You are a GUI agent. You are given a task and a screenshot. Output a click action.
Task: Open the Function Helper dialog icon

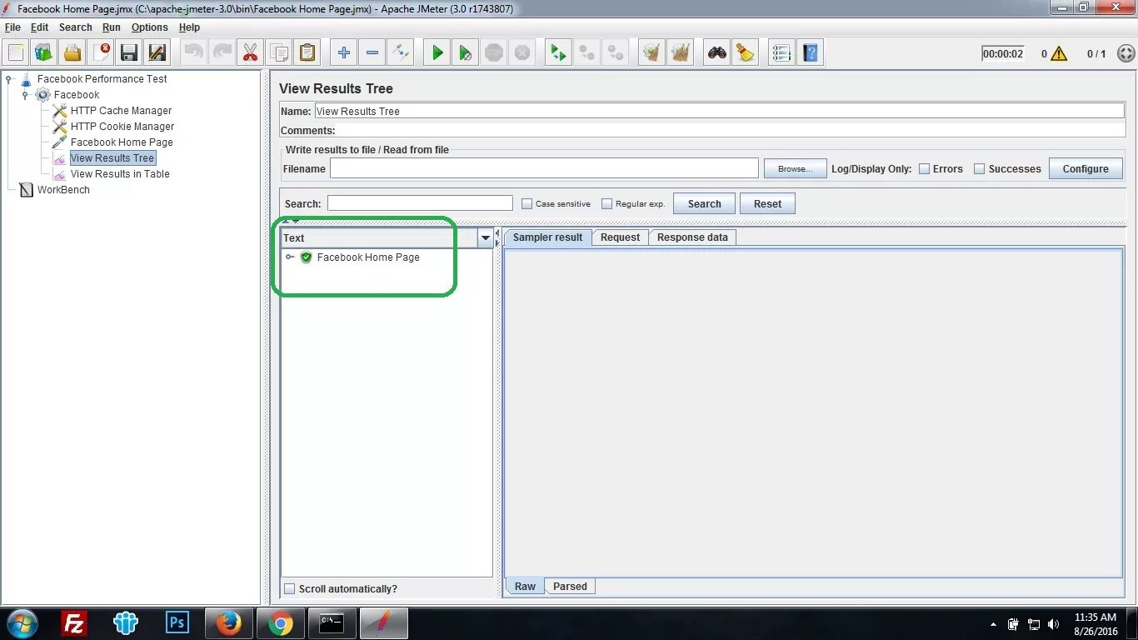781,52
